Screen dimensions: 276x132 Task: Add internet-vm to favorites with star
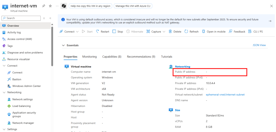(50, 6)
